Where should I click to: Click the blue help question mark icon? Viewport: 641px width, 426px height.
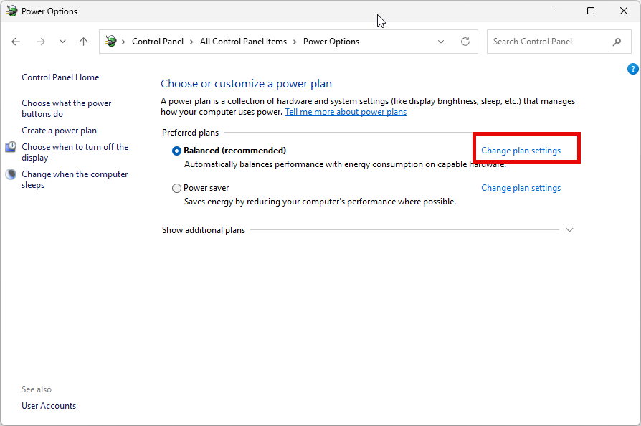(x=632, y=69)
